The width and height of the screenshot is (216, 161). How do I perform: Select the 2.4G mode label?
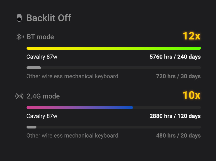(x=43, y=96)
